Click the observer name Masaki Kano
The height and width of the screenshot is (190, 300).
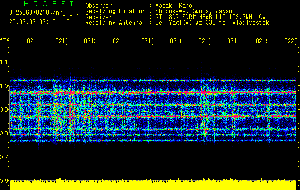point(174,5)
